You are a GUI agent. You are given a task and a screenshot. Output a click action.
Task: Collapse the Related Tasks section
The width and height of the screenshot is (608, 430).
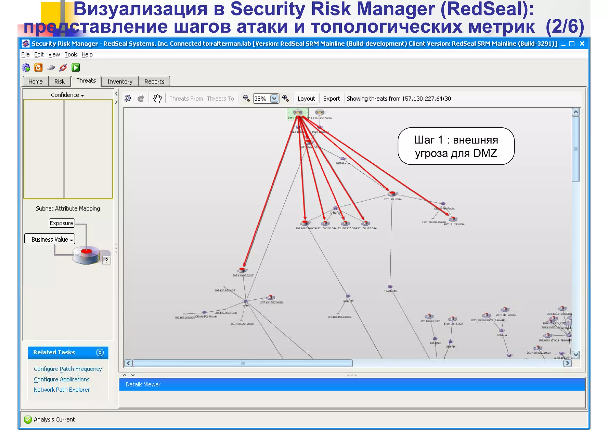tap(100, 352)
